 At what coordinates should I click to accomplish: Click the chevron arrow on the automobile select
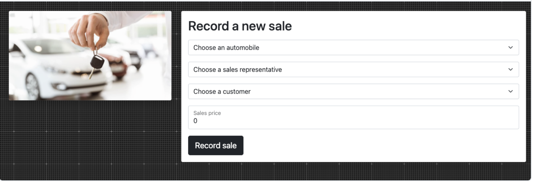pyautogui.click(x=510, y=48)
